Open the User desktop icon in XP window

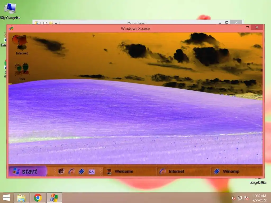click(22, 72)
